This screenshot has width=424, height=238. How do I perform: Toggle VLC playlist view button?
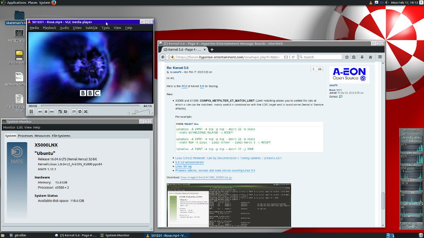coord(74,112)
